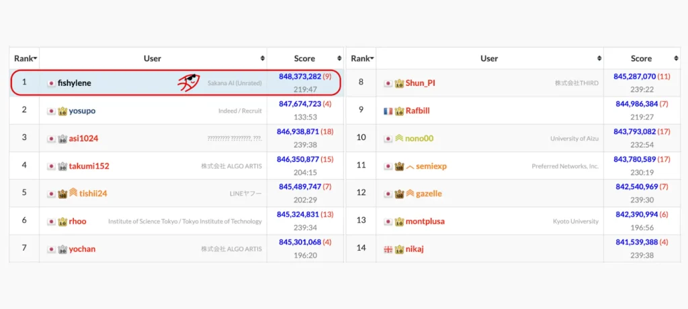Open the Rank dropdown above rank 1
Image resolution: width=688 pixels, height=309 pixels.
26,58
